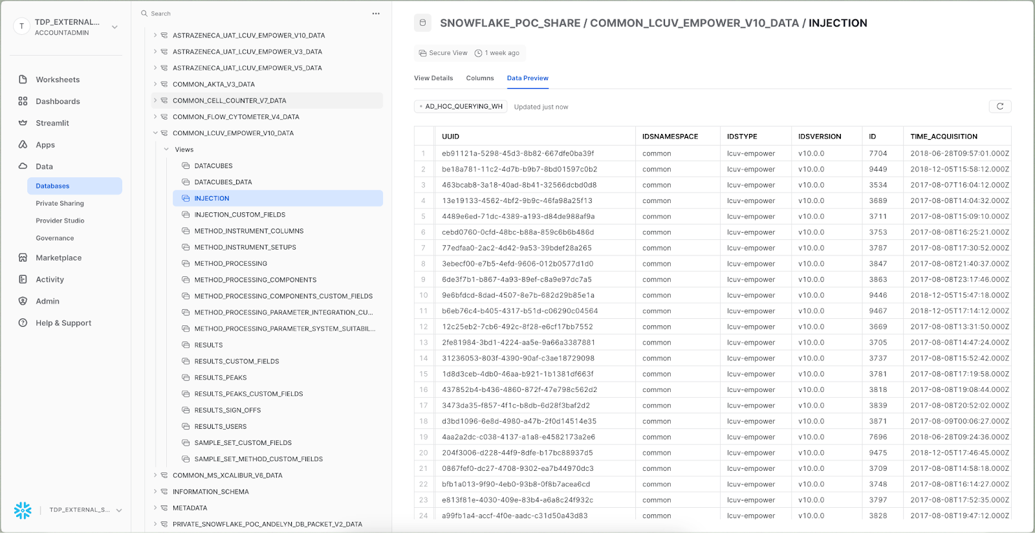Image resolution: width=1035 pixels, height=533 pixels.
Task: Click the METADATA schema icon
Action: 164,508
